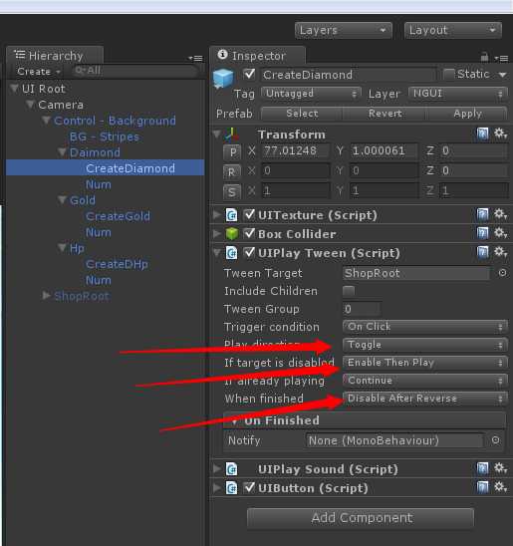Disable the UIButton script checkbox
The width and height of the screenshot is (513, 546).
point(249,487)
